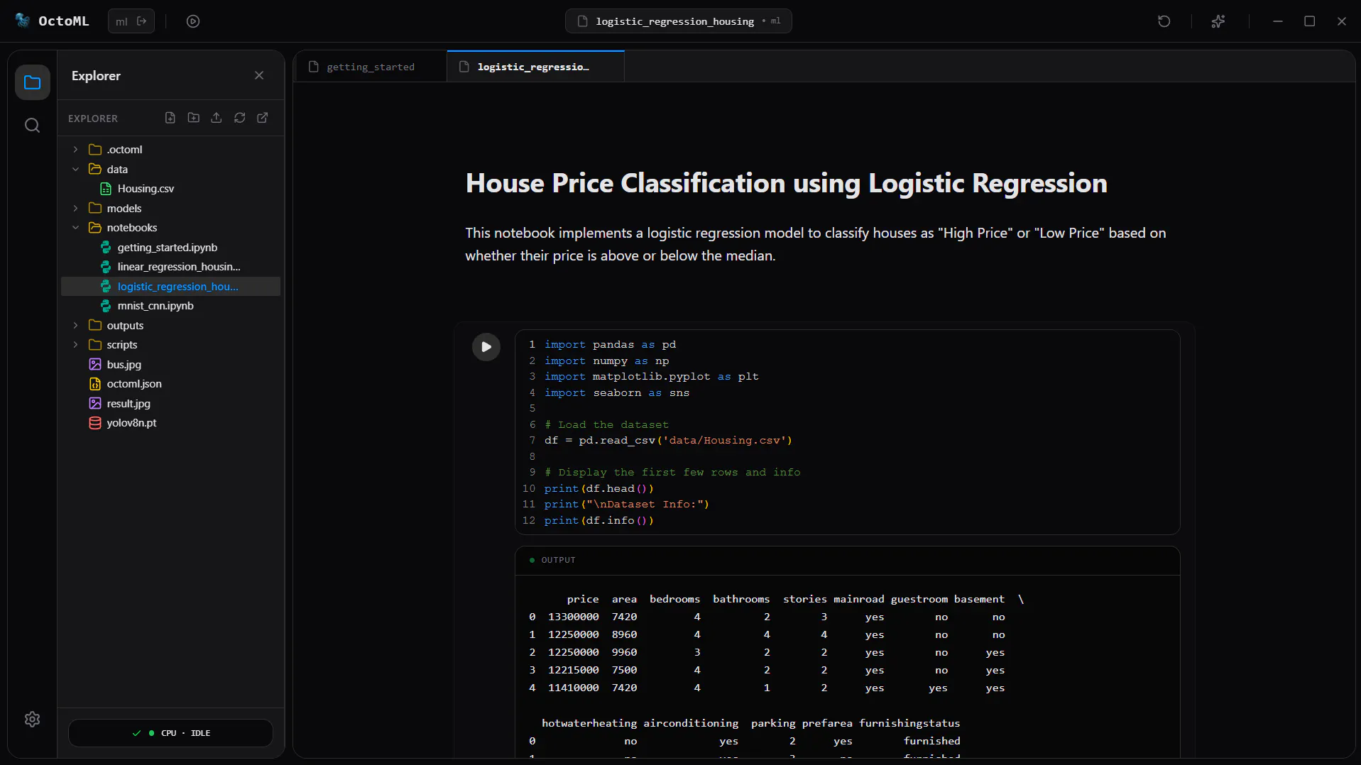The image size is (1361, 765).
Task: Open bus.jpg image file
Action: point(170,364)
